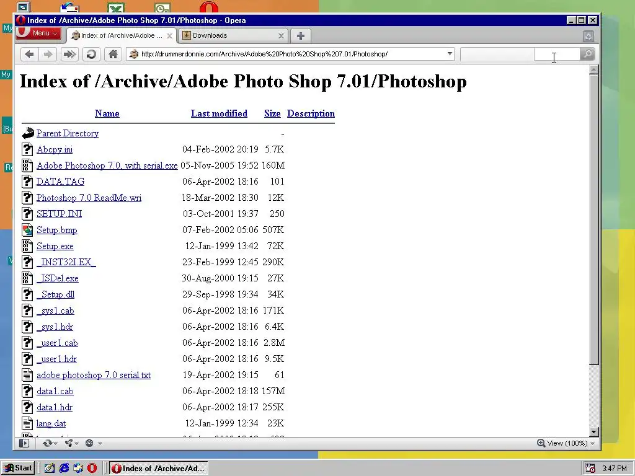Open SETUP.INI file link
The image size is (635, 476).
coord(59,214)
